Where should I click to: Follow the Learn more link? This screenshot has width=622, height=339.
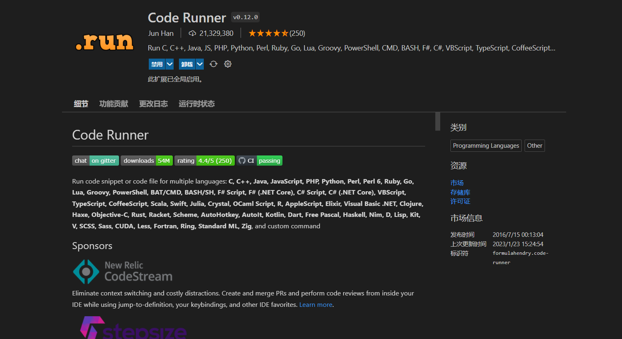[x=316, y=305]
